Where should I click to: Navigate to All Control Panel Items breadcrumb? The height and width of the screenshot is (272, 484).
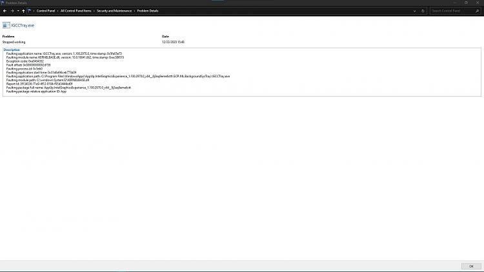pyautogui.click(x=76, y=11)
